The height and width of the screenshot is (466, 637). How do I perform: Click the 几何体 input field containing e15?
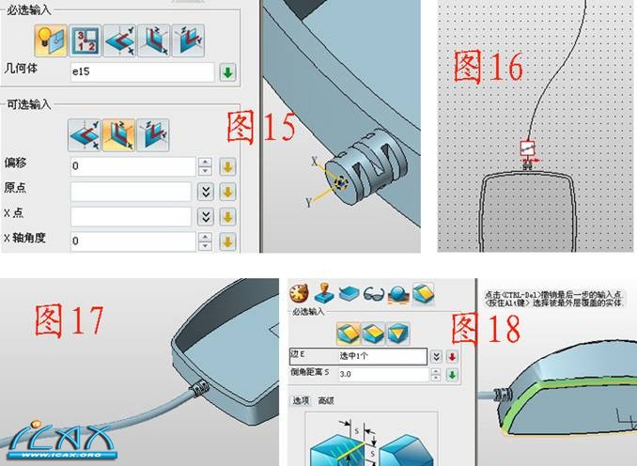(x=142, y=72)
